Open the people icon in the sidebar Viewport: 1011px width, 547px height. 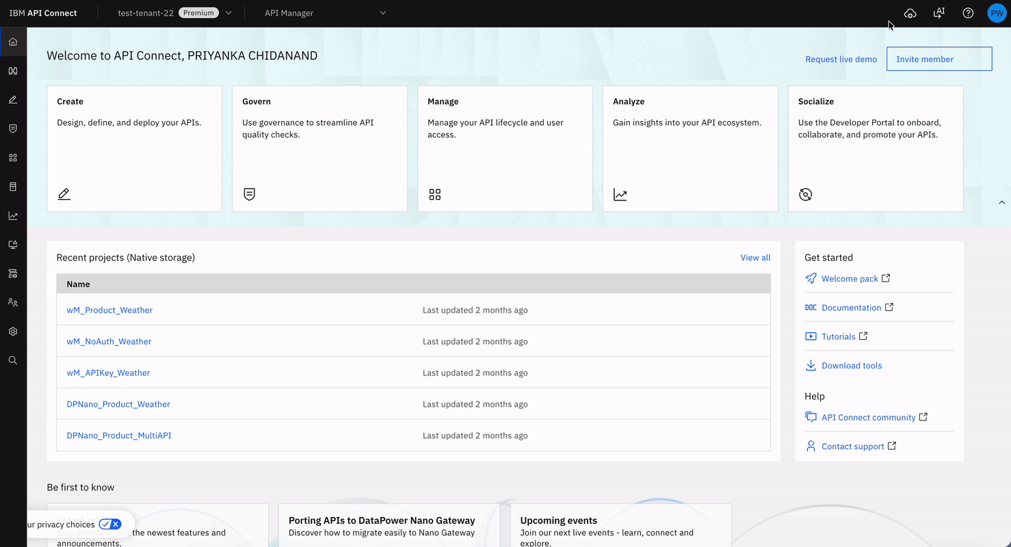(x=13, y=302)
